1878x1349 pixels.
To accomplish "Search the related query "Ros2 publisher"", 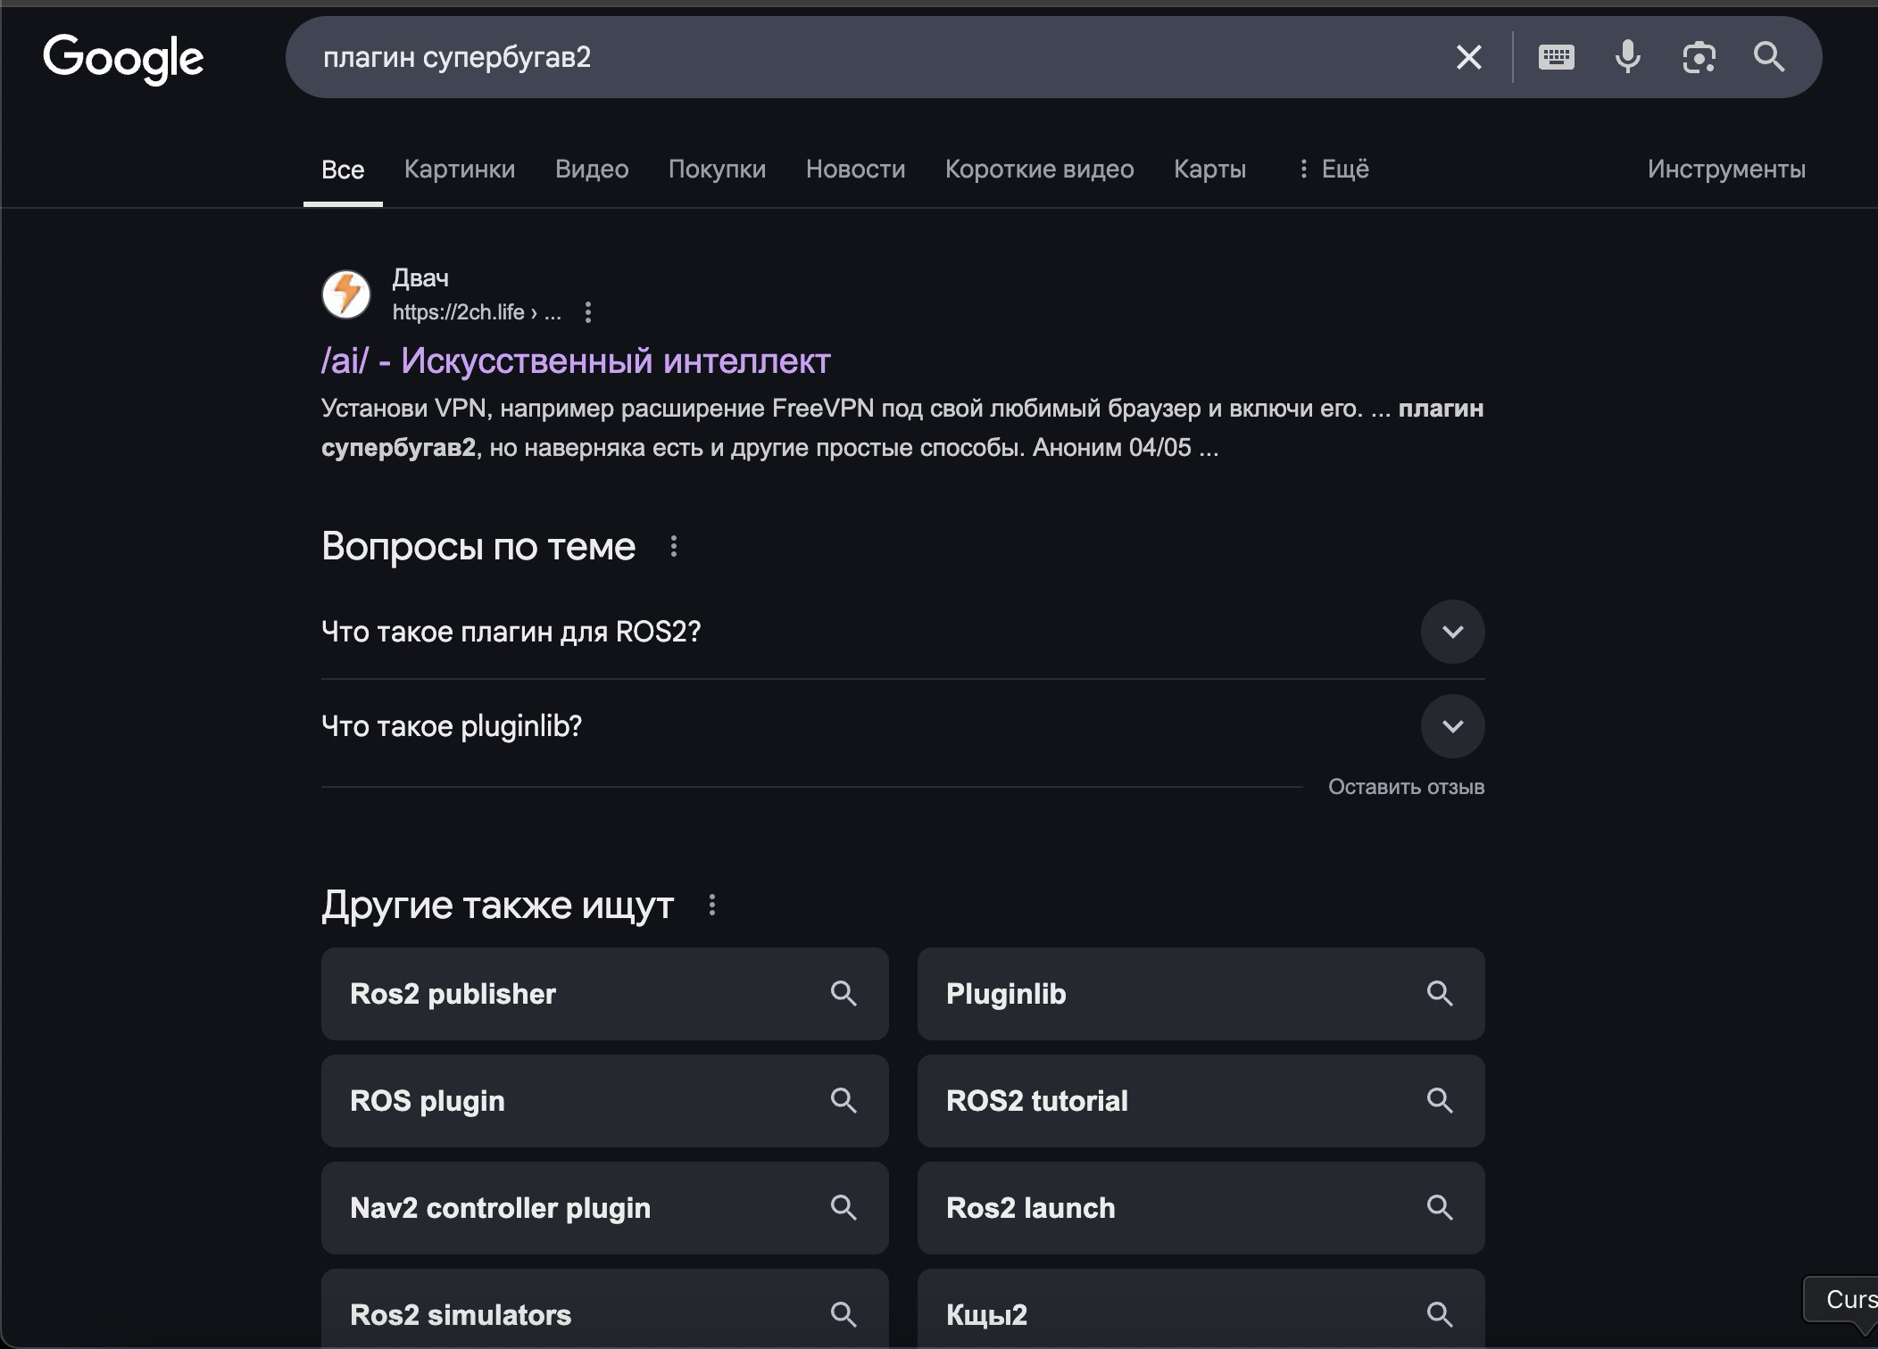I will [604, 994].
